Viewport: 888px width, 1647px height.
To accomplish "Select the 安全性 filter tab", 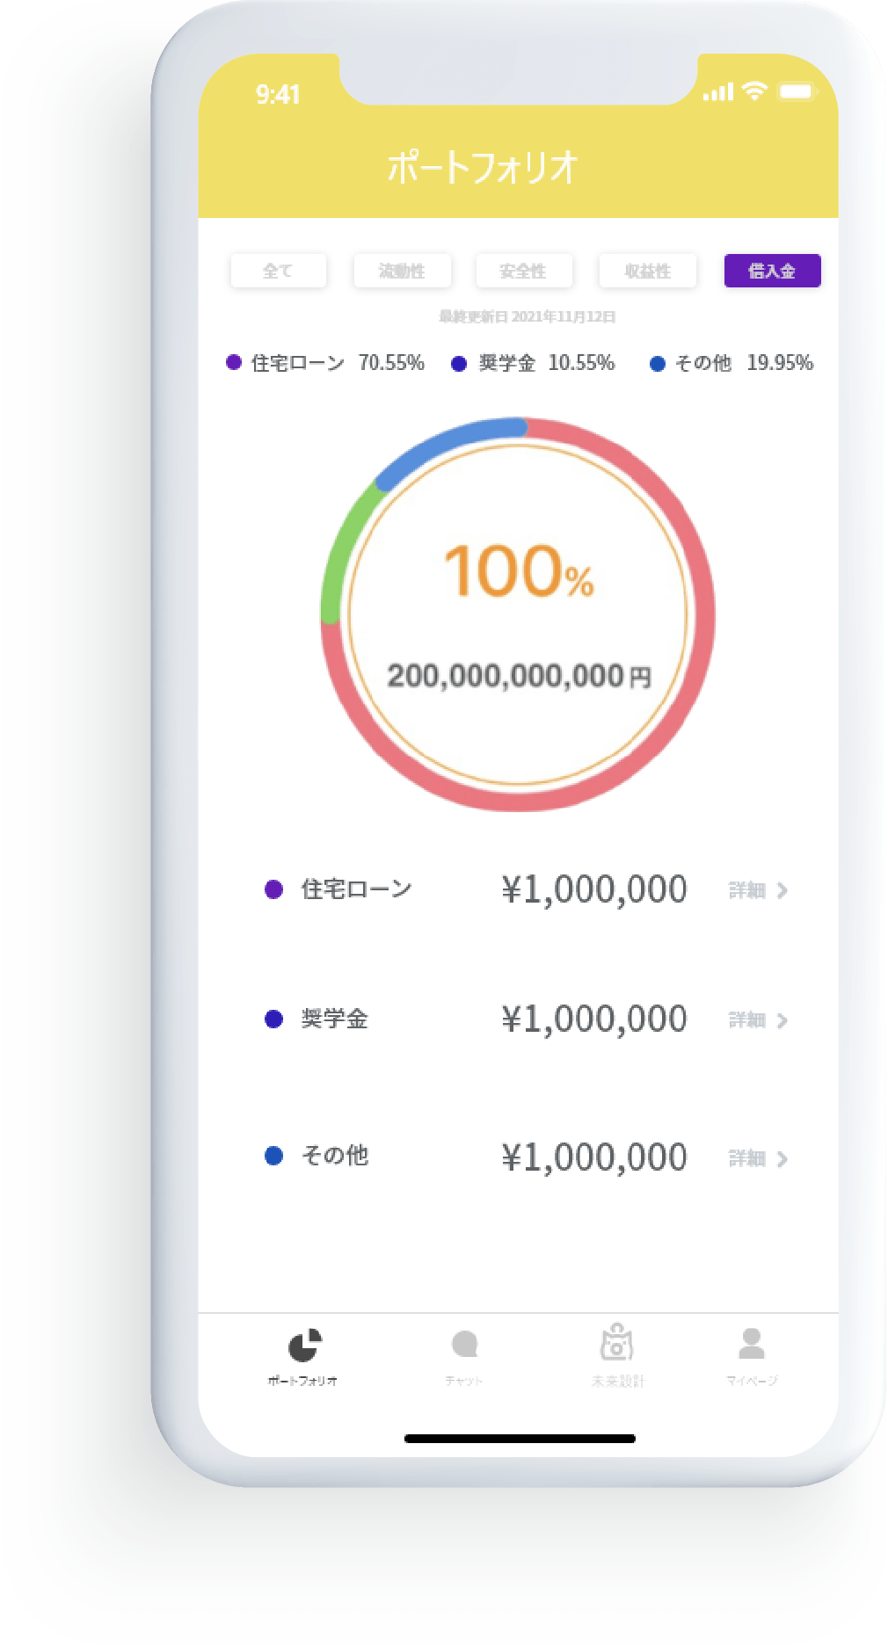I will coord(524,271).
